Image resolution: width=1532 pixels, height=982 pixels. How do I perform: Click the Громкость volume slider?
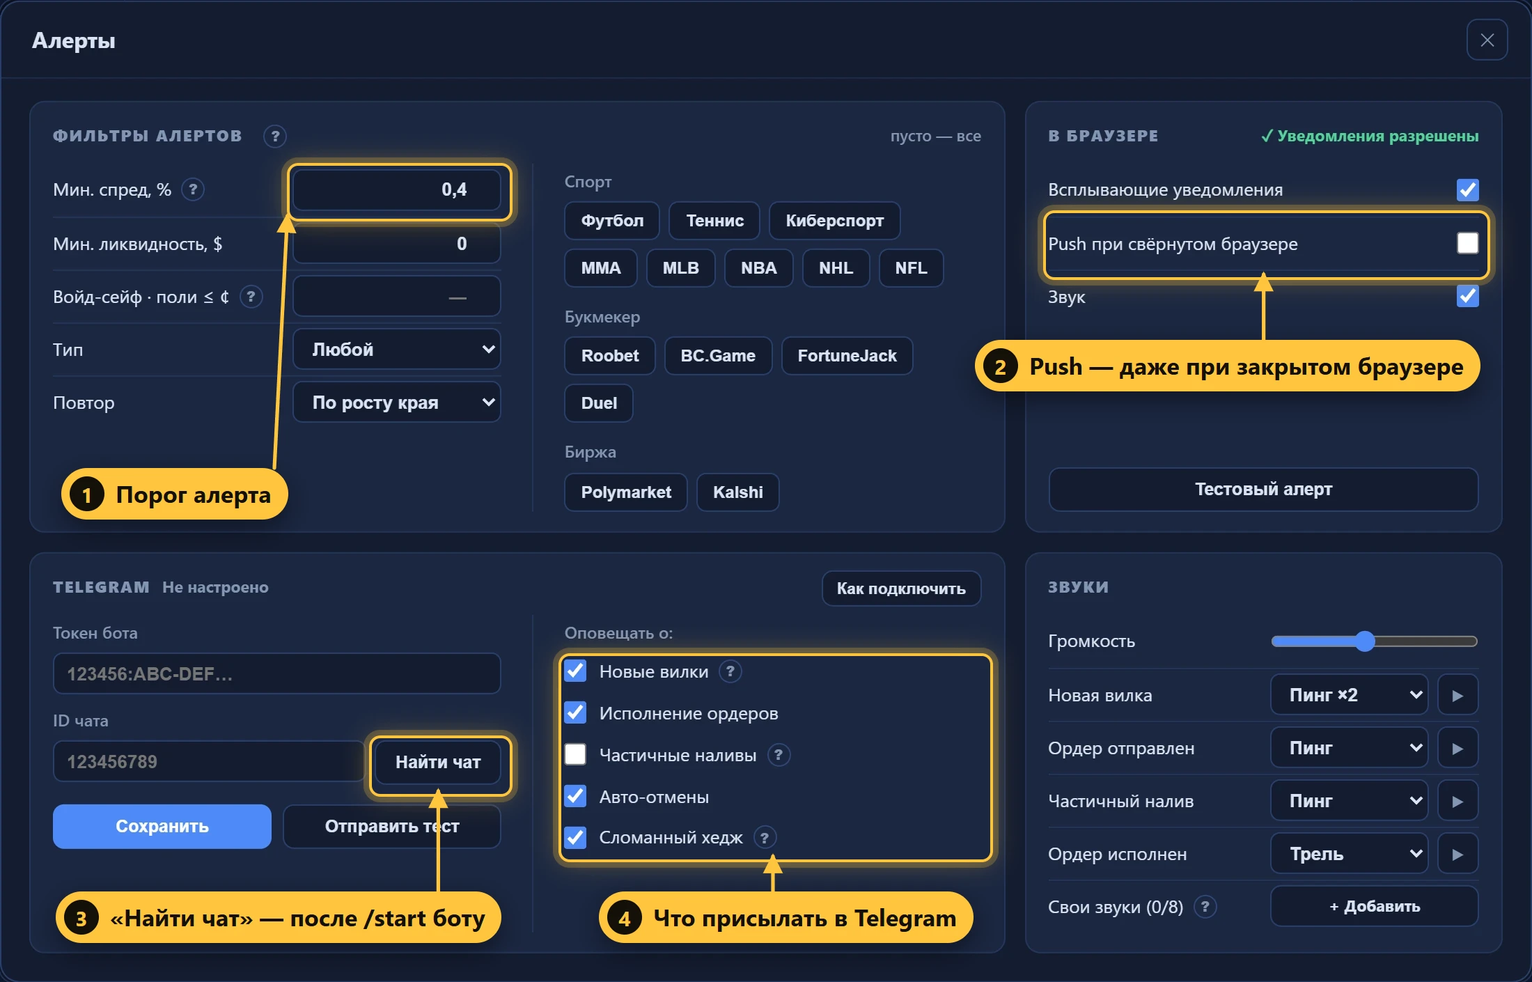pyautogui.click(x=1374, y=641)
